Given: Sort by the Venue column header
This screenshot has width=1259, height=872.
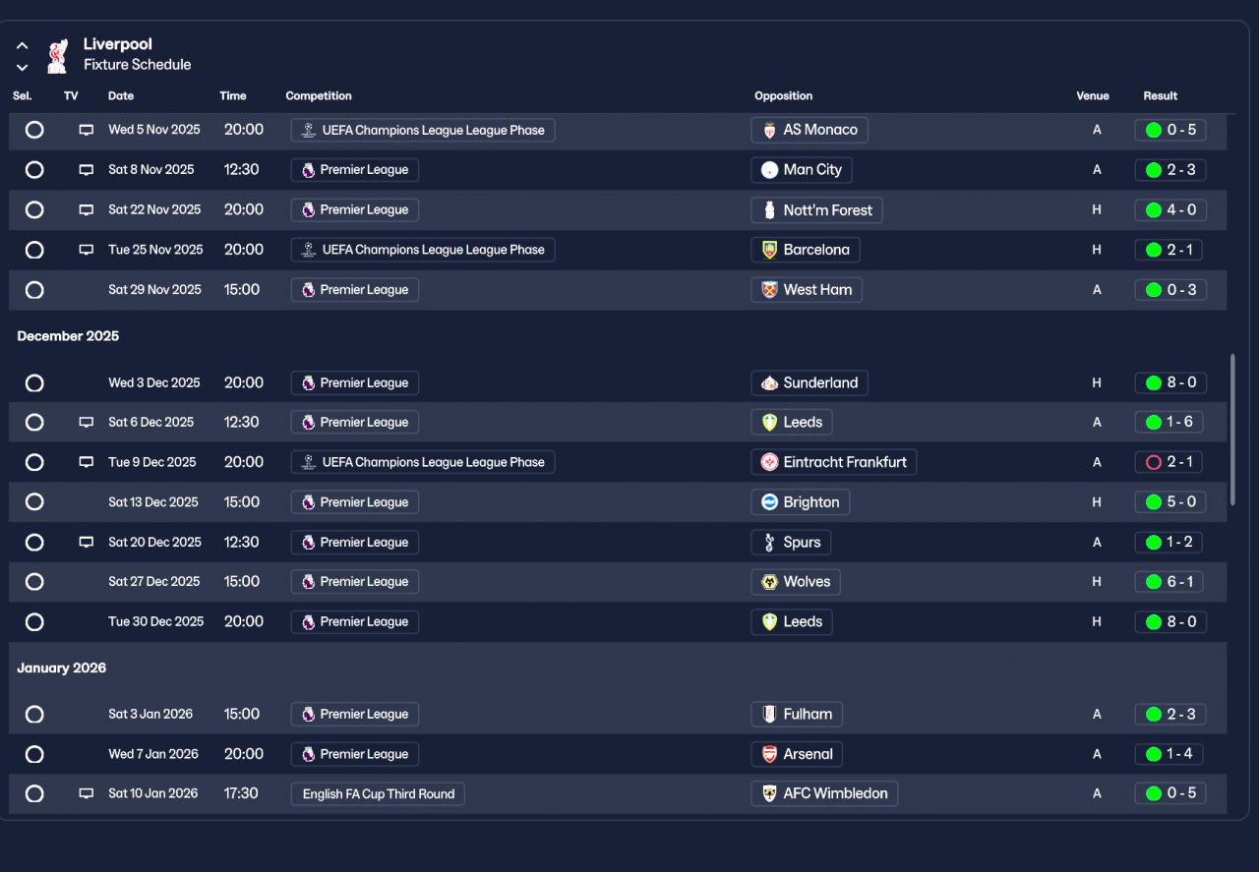Looking at the screenshot, I should [x=1093, y=96].
